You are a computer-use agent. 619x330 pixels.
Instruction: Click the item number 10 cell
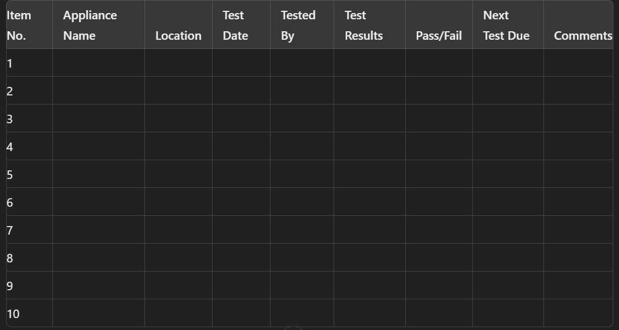tap(29, 314)
